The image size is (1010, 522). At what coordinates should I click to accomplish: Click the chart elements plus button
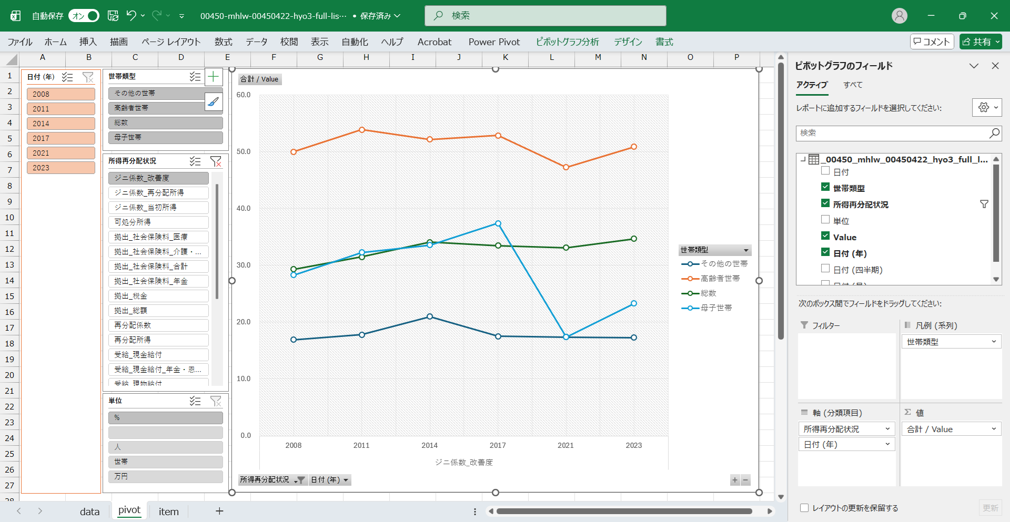pyautogui.click(x=213, y=77)
